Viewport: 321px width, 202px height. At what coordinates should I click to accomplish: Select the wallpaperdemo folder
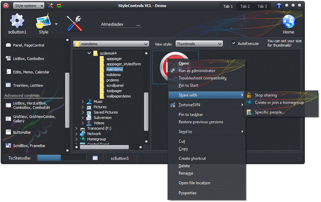coord(119,96)
